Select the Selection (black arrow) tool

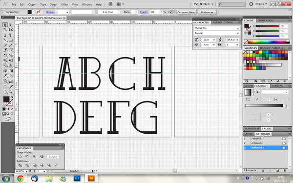tap(5, 25)
